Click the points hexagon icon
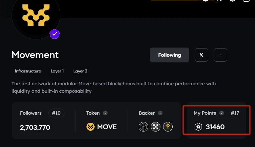 (x=198, y=127)
